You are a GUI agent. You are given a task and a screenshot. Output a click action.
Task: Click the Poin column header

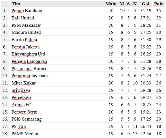pyautogui.click(x=159, y=4)
